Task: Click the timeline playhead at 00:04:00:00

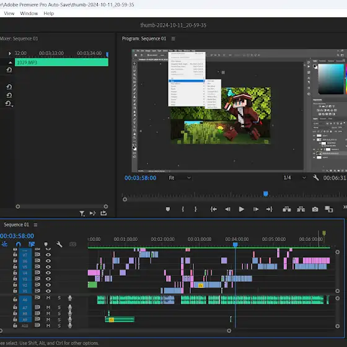Action: (235, 245)
